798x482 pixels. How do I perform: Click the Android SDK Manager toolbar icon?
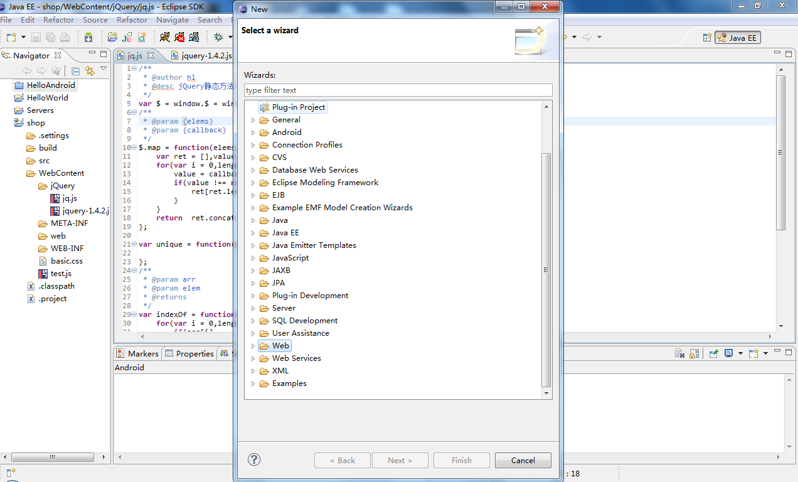88,38
